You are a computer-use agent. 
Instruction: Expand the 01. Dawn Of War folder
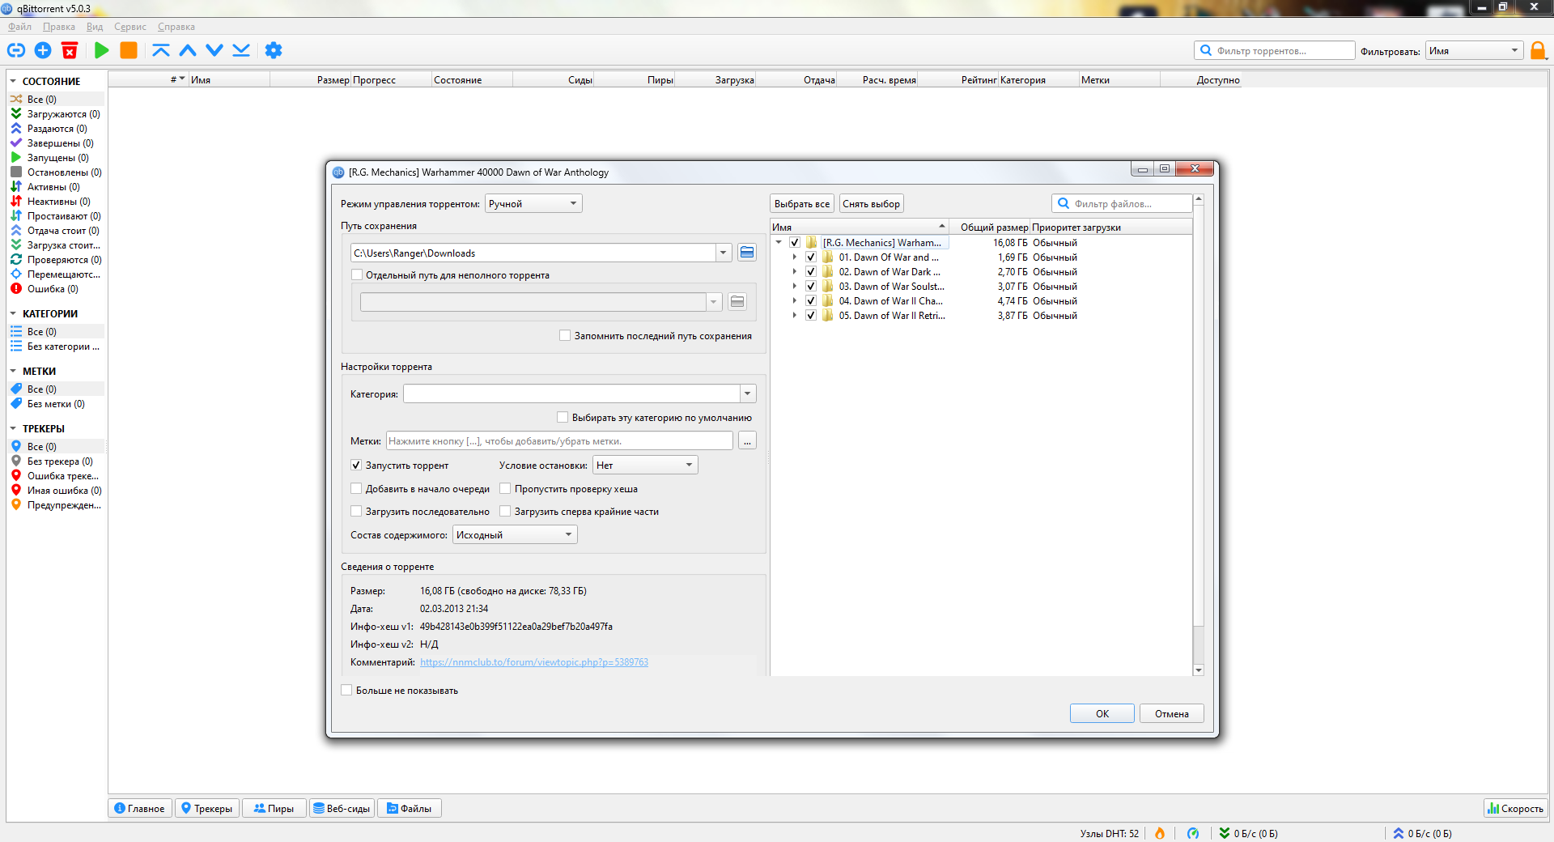(x=794, y=257)
